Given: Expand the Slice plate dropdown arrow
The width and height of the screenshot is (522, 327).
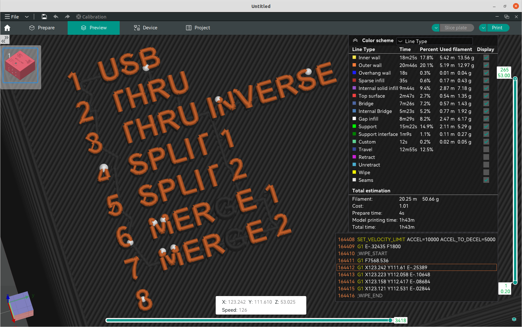Looking at the screenshot, I should click(436, 28).
